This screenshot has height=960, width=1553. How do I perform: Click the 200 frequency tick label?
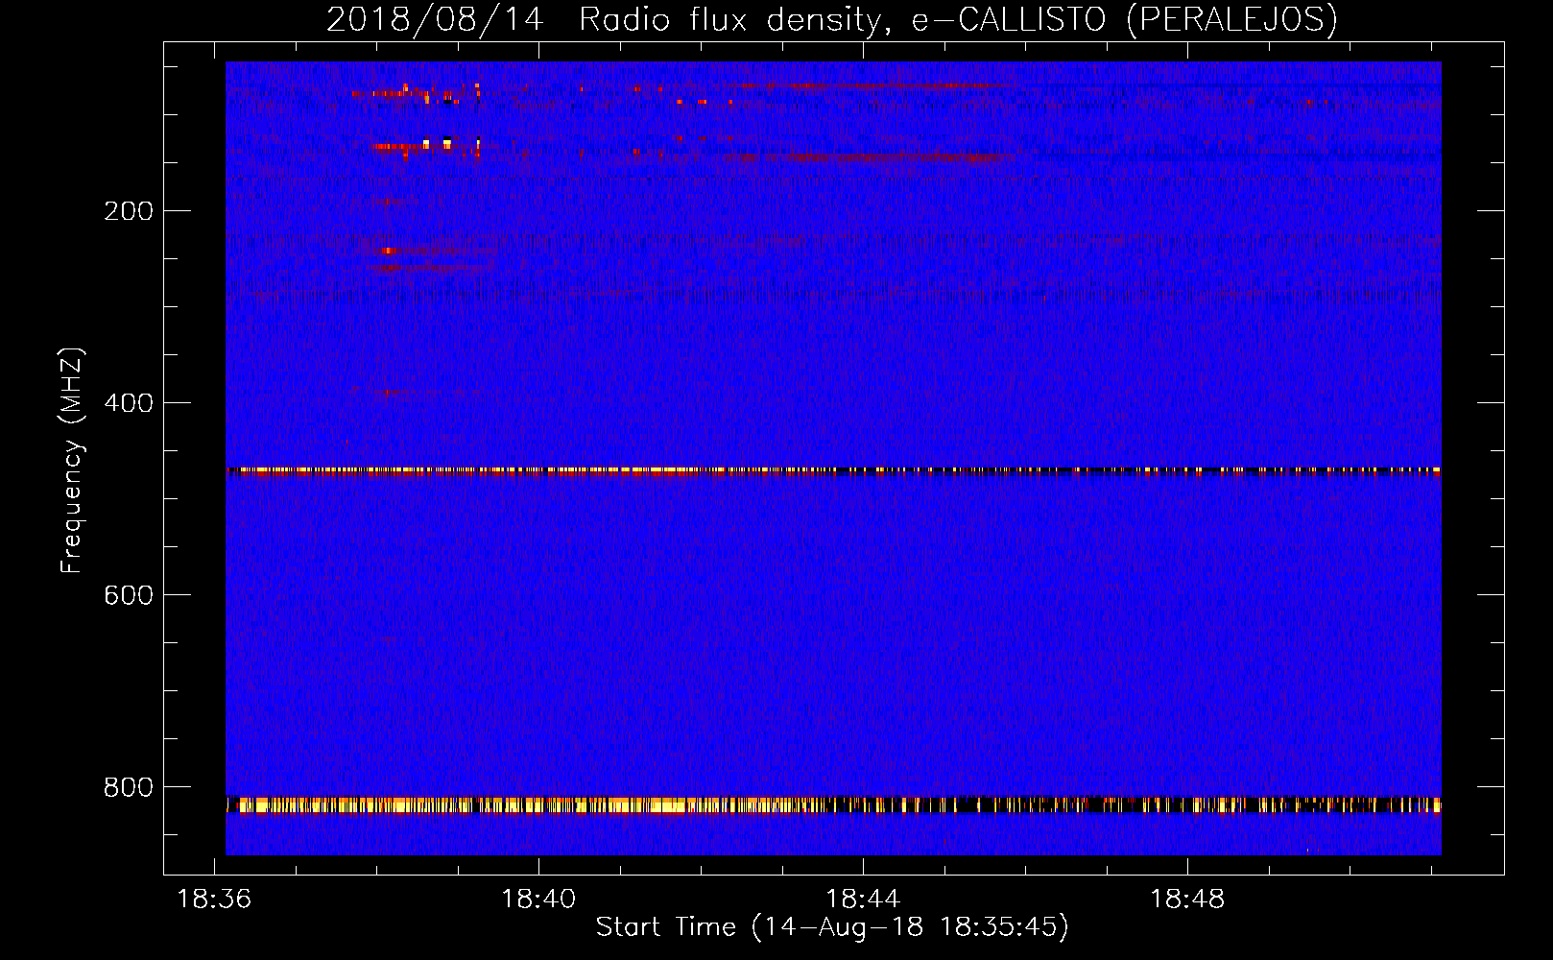(129, 211)
